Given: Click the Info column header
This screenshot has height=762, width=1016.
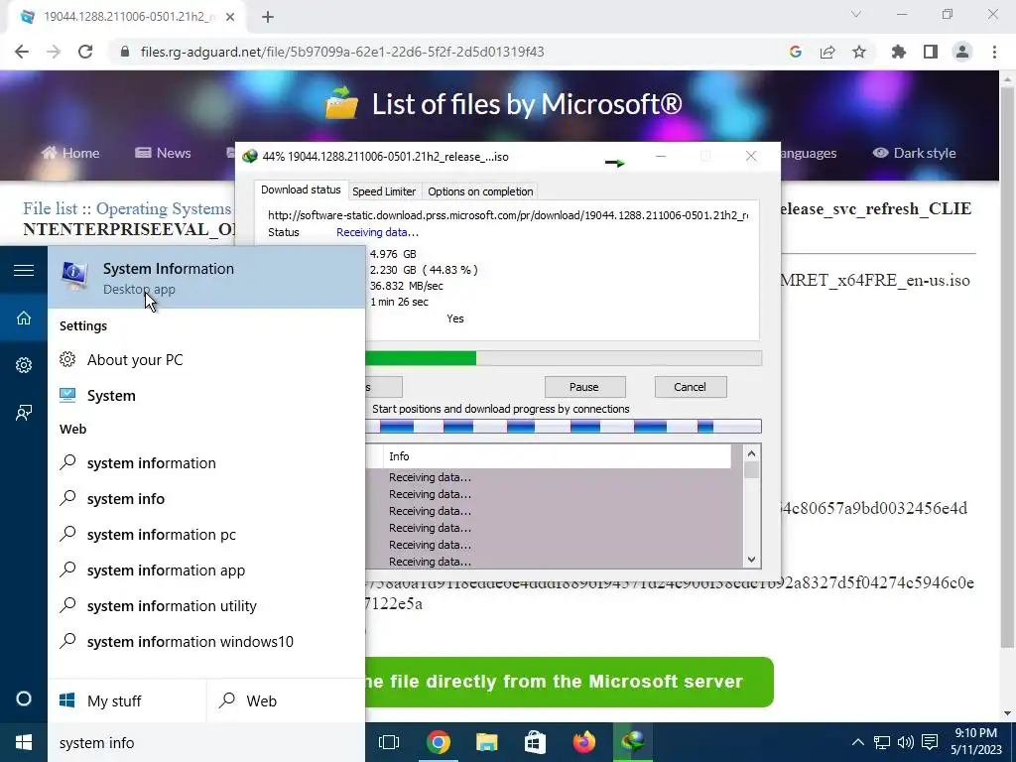Looking at the screenshot, I should coord(558,456).
